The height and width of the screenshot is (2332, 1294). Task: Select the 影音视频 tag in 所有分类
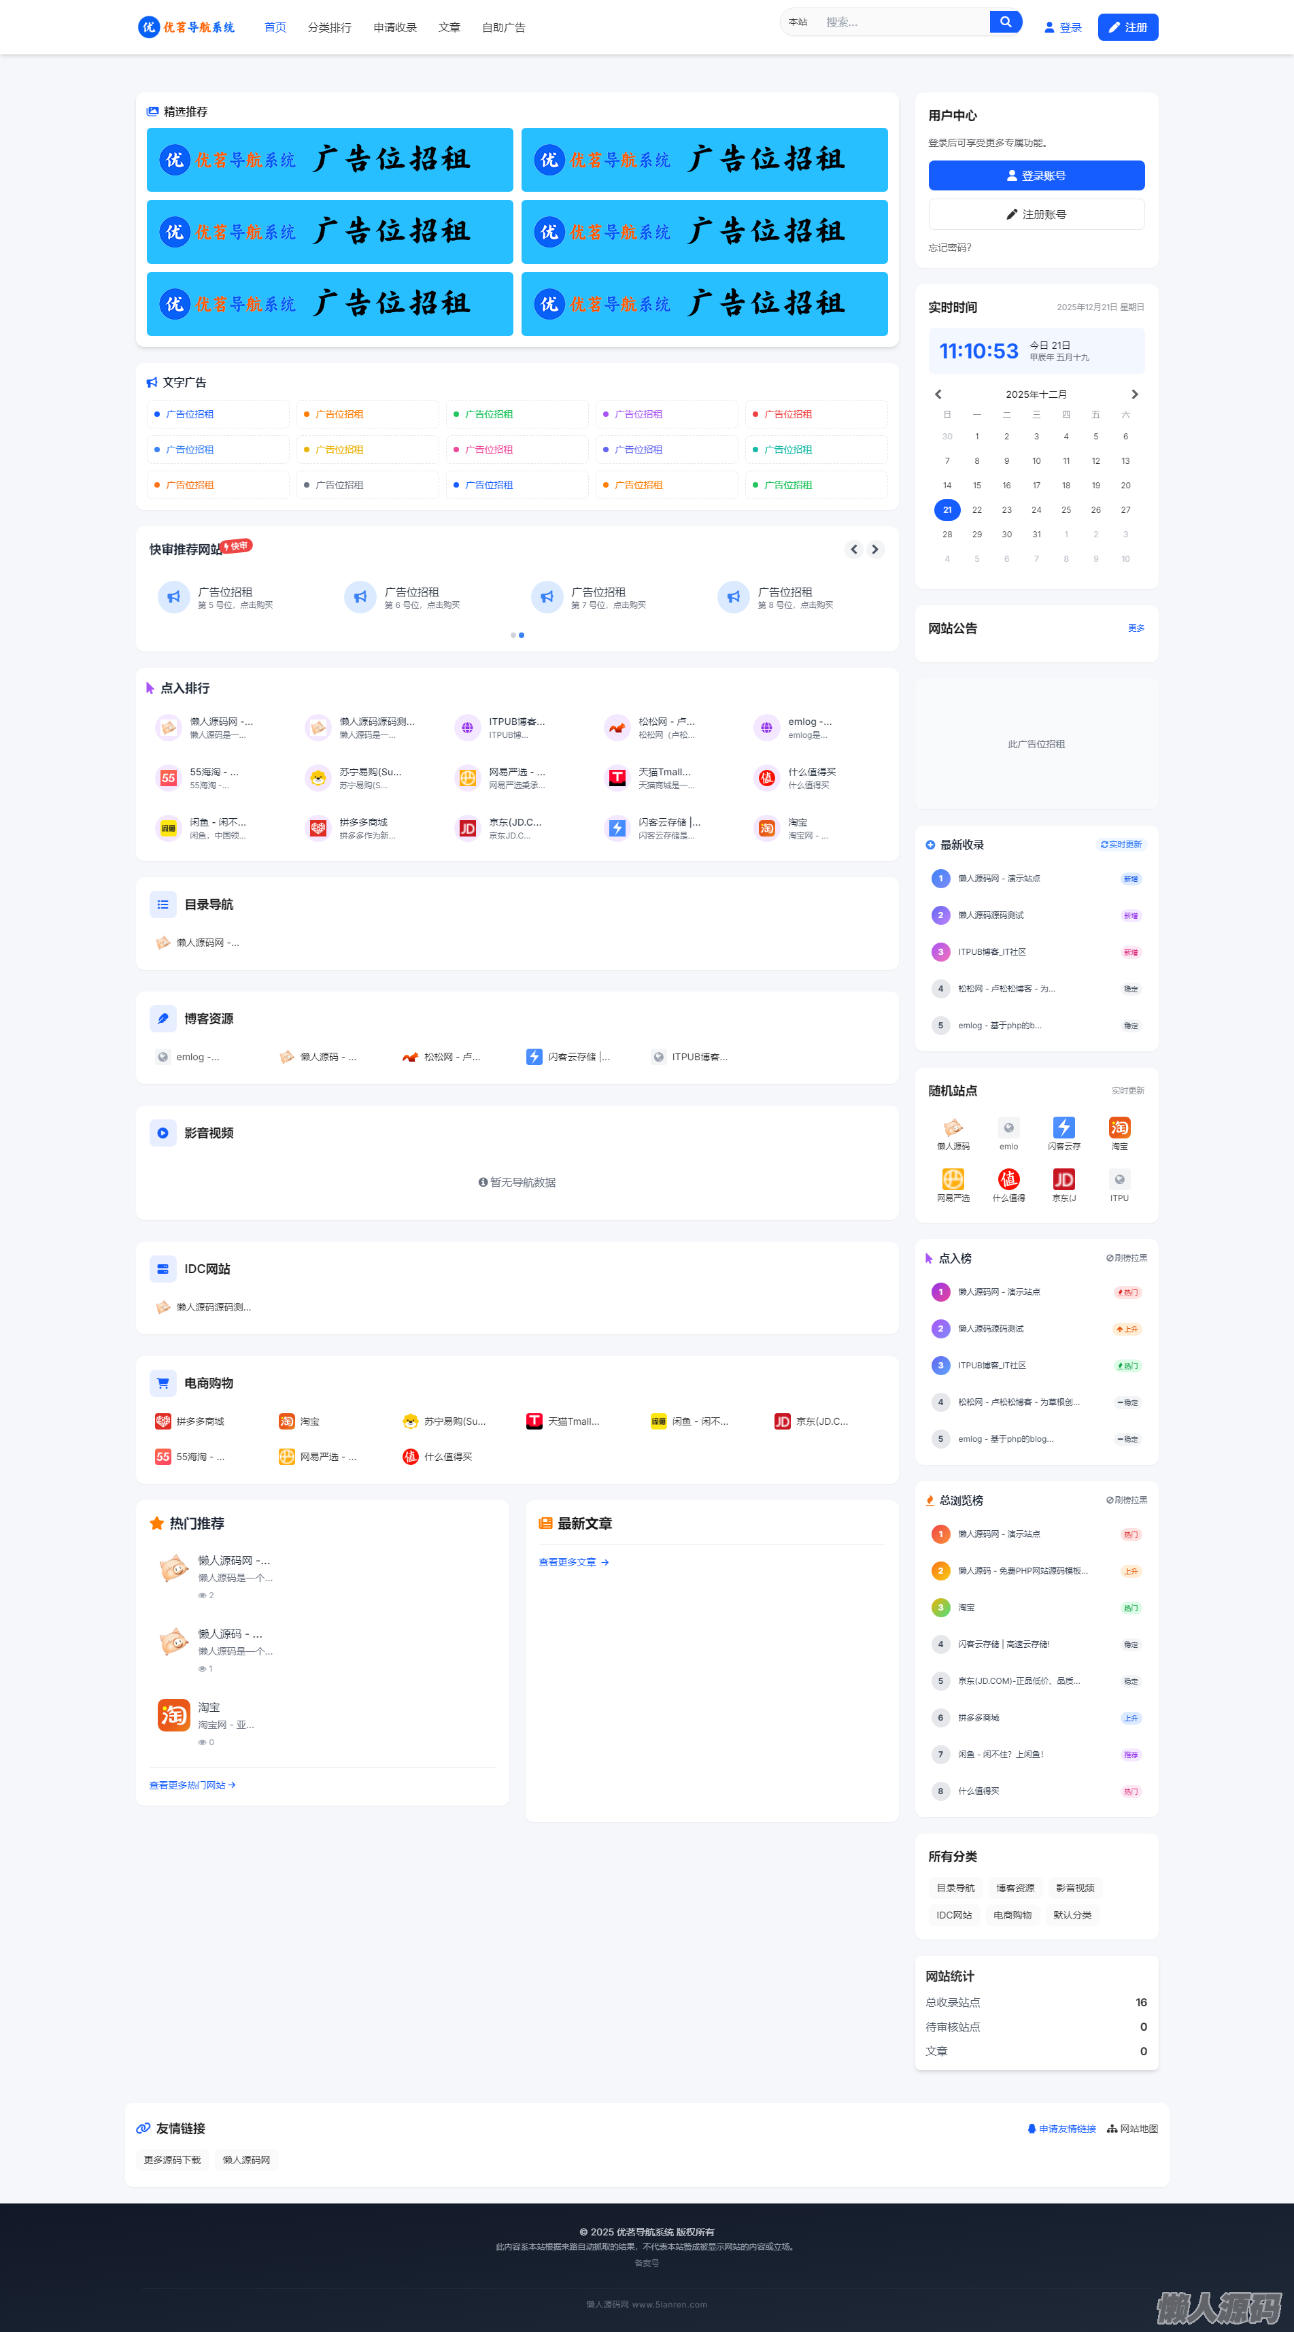(x=1075, y=1887)
